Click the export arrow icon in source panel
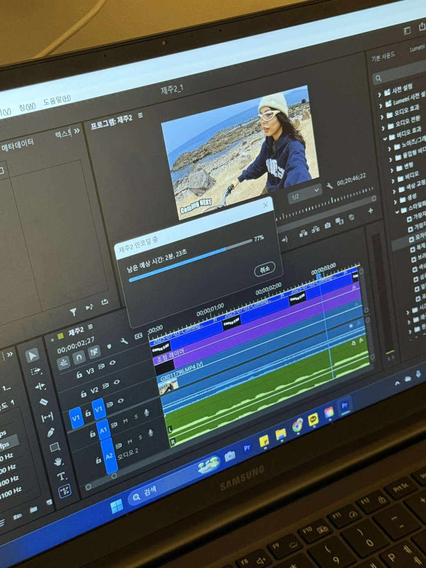Viewport: 426px width, 568px height. click(x=104, y=302)
